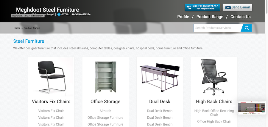Open the High Back Chairs product image
This screenshot has width=268, height=127.
pyautogui.click(x=214, y=77)
